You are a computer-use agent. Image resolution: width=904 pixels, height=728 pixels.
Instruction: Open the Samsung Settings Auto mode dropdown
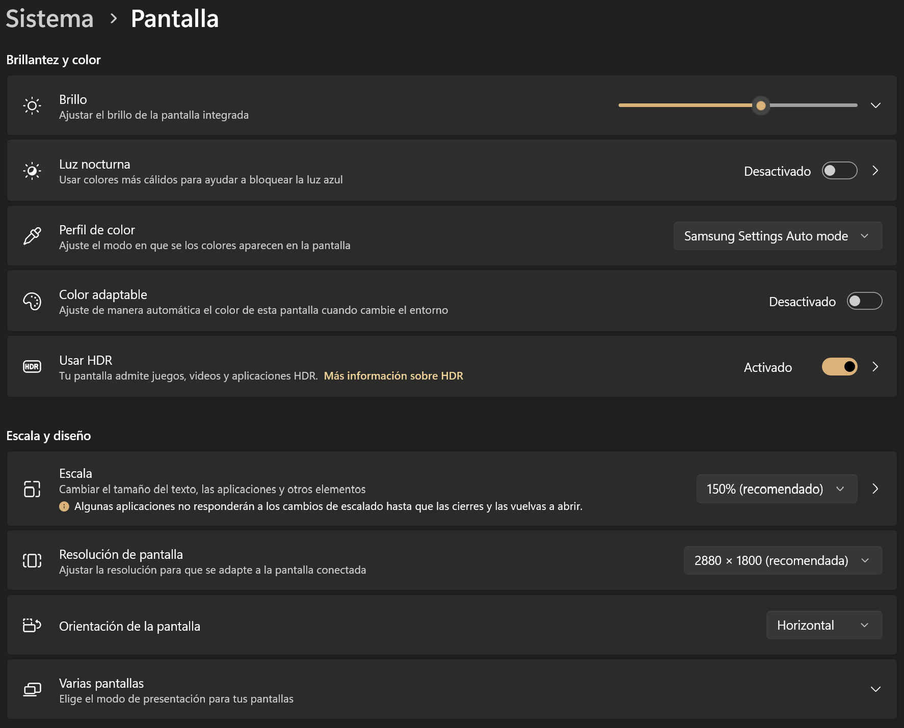pos(778,236)
